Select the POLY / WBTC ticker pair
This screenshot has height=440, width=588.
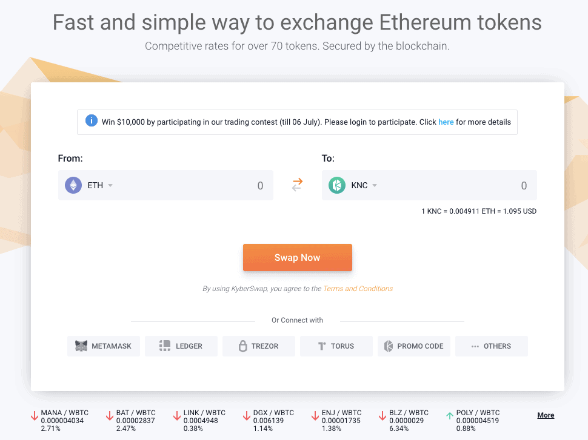(473, 420)
